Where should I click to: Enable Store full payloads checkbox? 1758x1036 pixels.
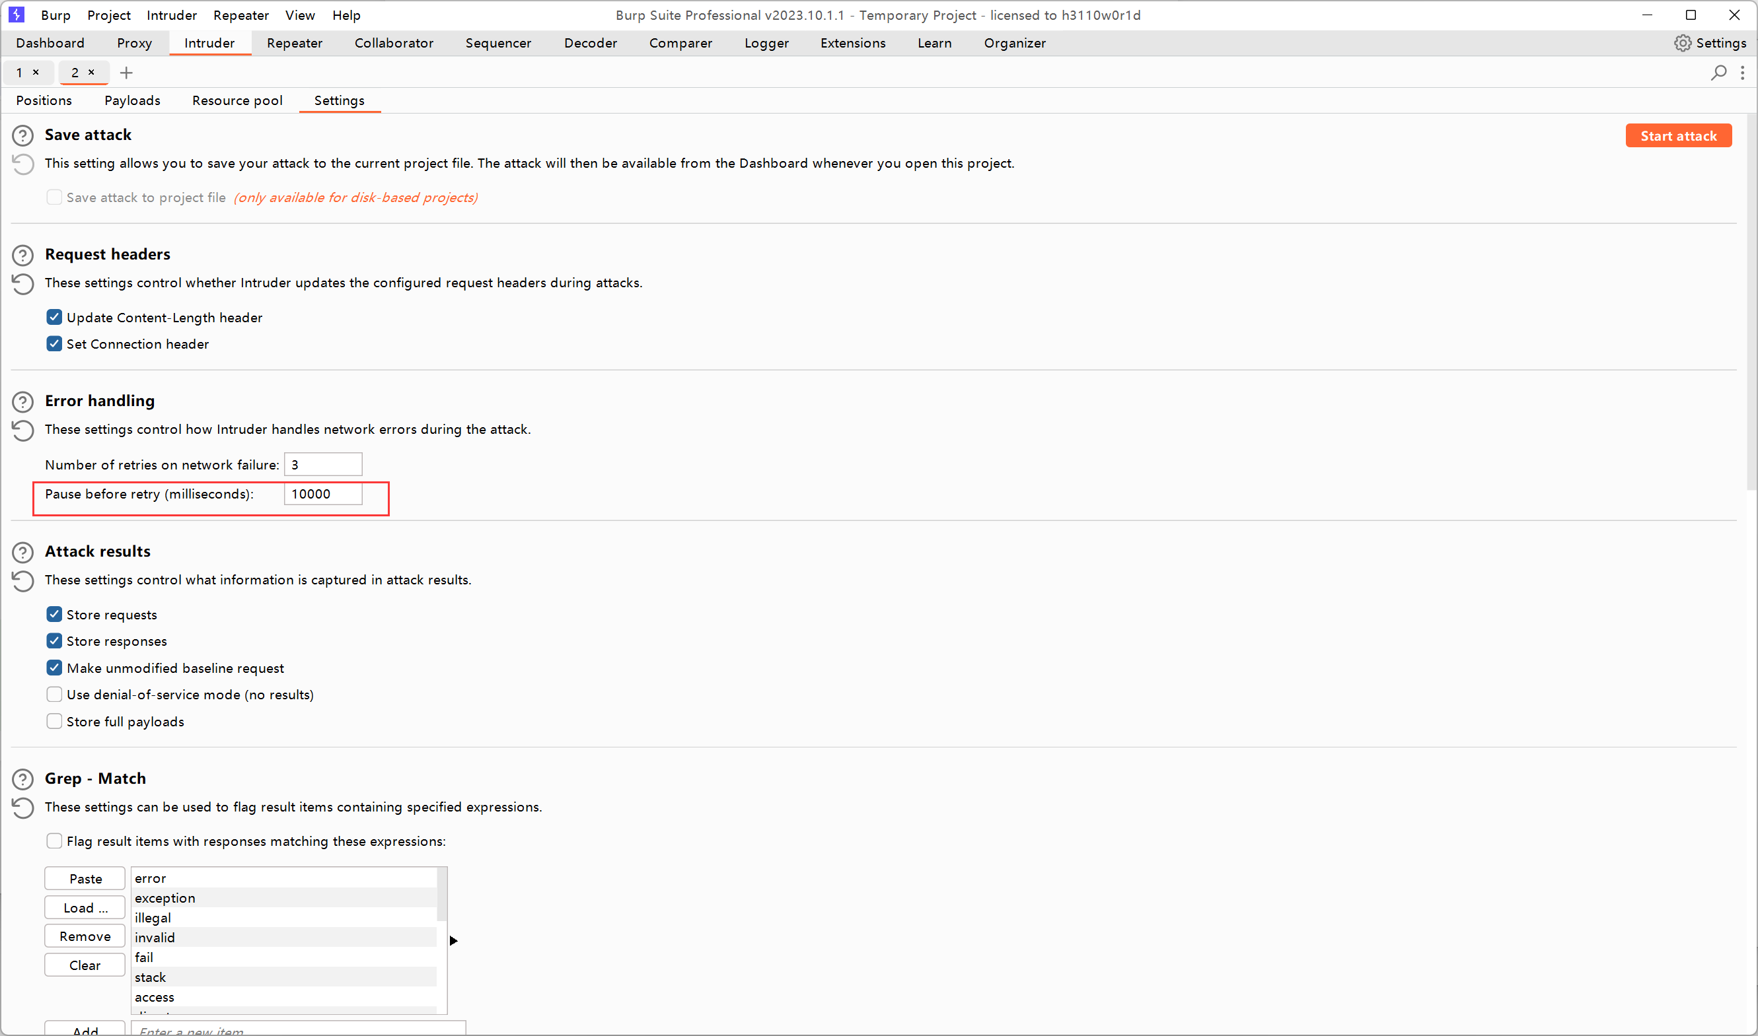tap(54, 721)
